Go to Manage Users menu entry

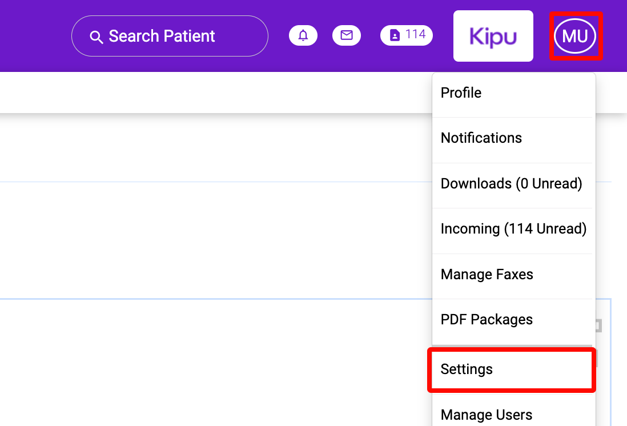(x=487, y=415)
